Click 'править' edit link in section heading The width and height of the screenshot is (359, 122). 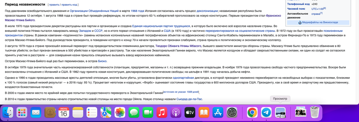54,5
